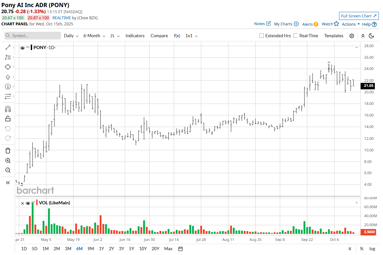Screen dimensions: 383x255
Task: Open the date range calendar icon
Action: click(181, 249)
